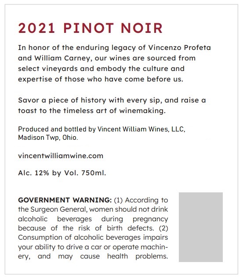Screen dimensions: 243x280
Task: Click the select vineyards text line
Action: (x=101, y=69)
